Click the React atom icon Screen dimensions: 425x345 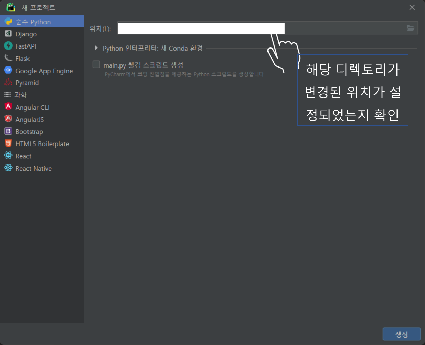click(8, 155)
